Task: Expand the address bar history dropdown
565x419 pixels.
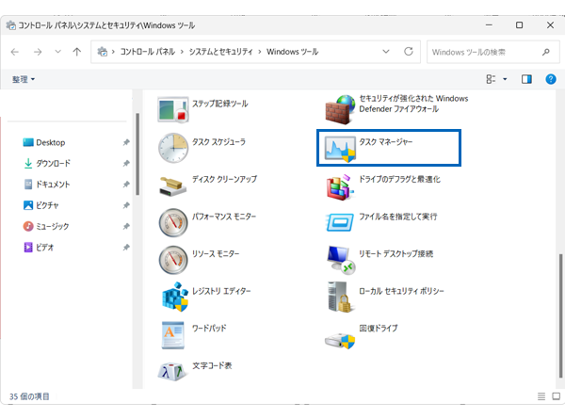Action: point(386,52)
